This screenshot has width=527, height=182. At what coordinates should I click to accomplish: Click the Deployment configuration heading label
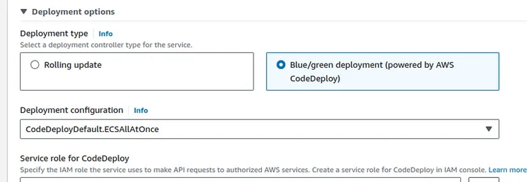[x=72, y=110]
